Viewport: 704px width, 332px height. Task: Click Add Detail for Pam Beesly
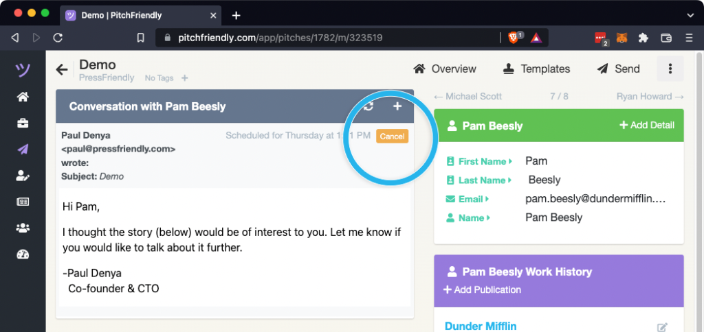tap(646, 125)
